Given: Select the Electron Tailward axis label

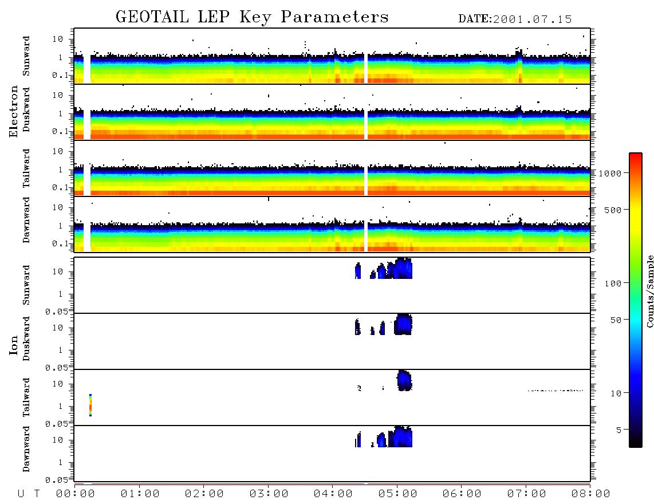Looking at the screenshot, I should pos(26,168).
